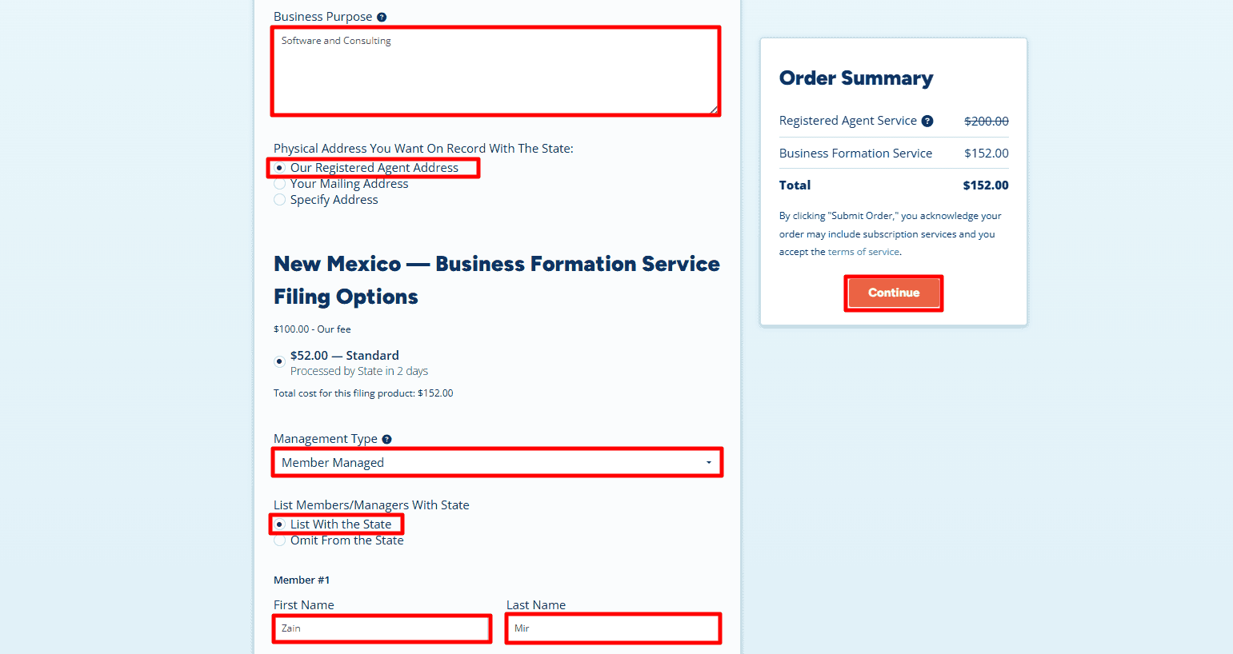This screenshot has height=654, width=1233.
Task: Select "List With the State" option
Action: [x=279, y=524]
